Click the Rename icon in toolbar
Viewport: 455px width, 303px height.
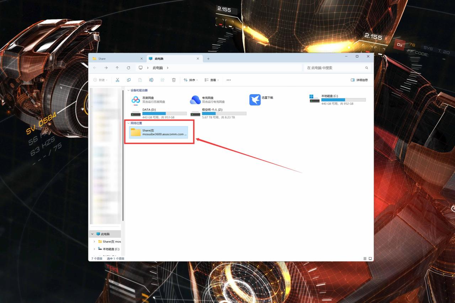click(x=151, y=80)
